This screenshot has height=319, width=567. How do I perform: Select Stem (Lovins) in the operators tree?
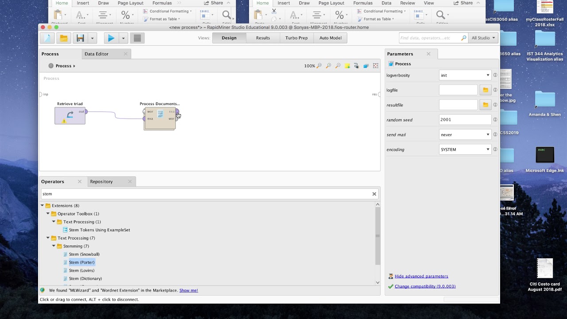pos(82,271)
